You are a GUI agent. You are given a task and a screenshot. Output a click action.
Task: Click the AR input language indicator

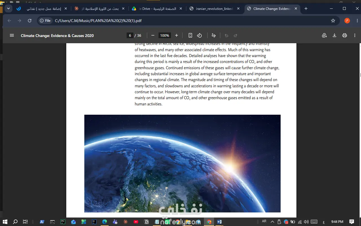264,221
